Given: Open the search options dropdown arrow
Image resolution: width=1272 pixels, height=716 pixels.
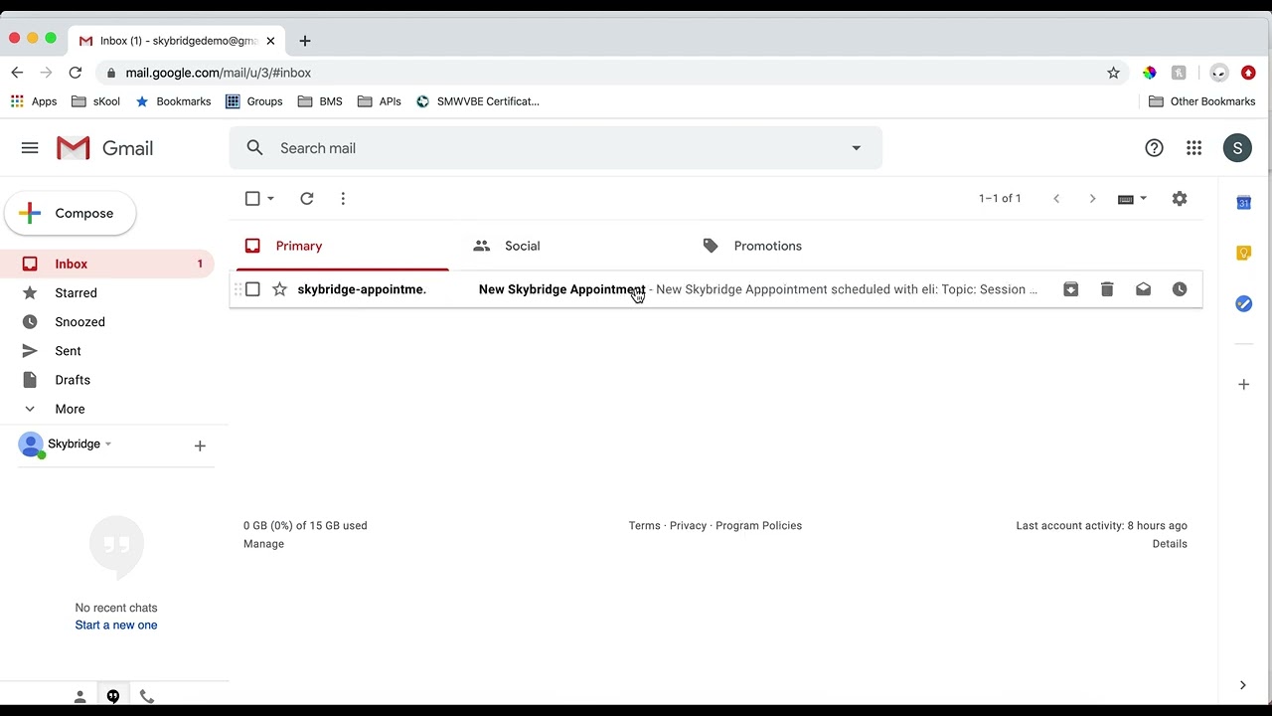Looking at the screenshot, I should coord(856,148).
